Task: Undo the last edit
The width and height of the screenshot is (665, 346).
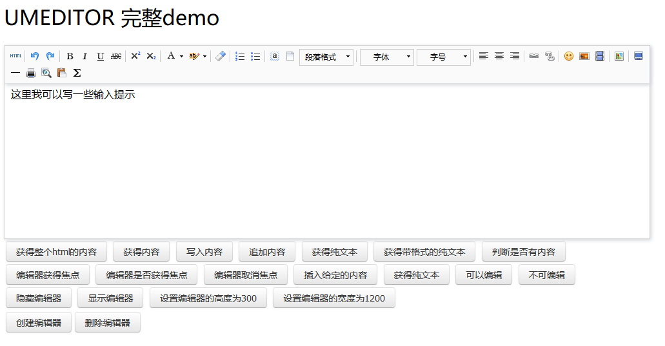Action: pyautogui.click(x=35, y=56)
